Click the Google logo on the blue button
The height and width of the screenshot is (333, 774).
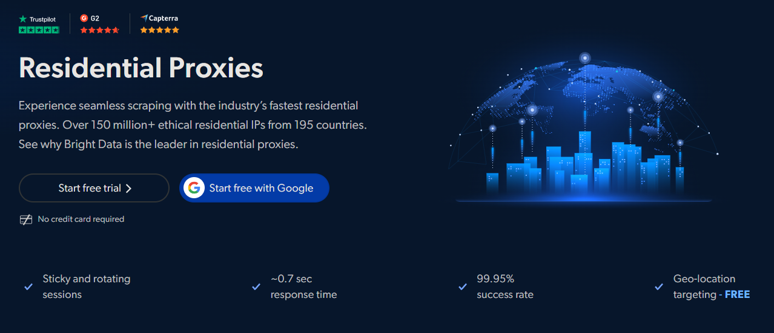(194, 188)
